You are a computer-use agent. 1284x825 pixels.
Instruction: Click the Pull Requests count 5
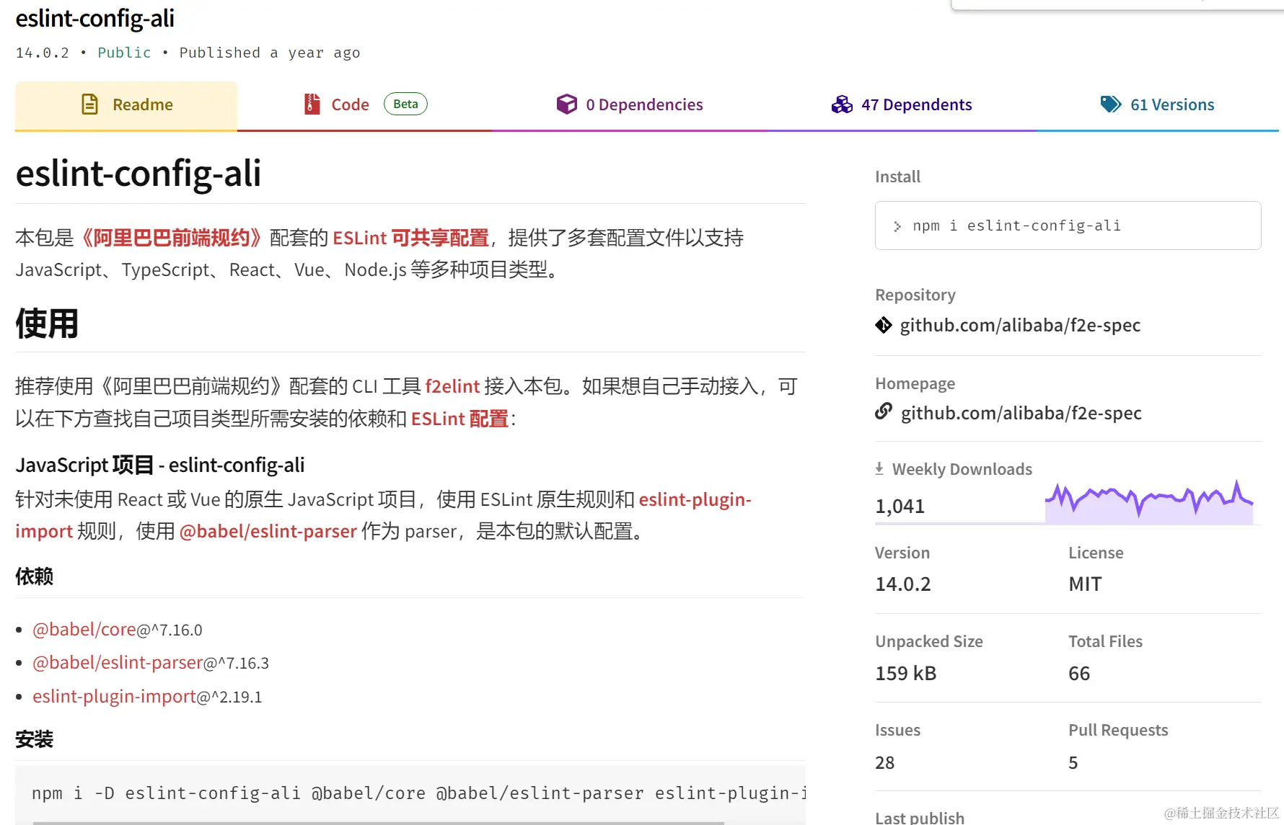1073,763
